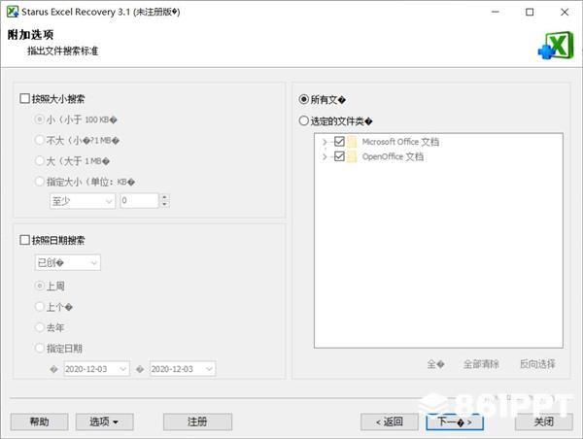Increase the size value with spinner up
This screenshot has width=583, height=439.
tap(164, 197)
